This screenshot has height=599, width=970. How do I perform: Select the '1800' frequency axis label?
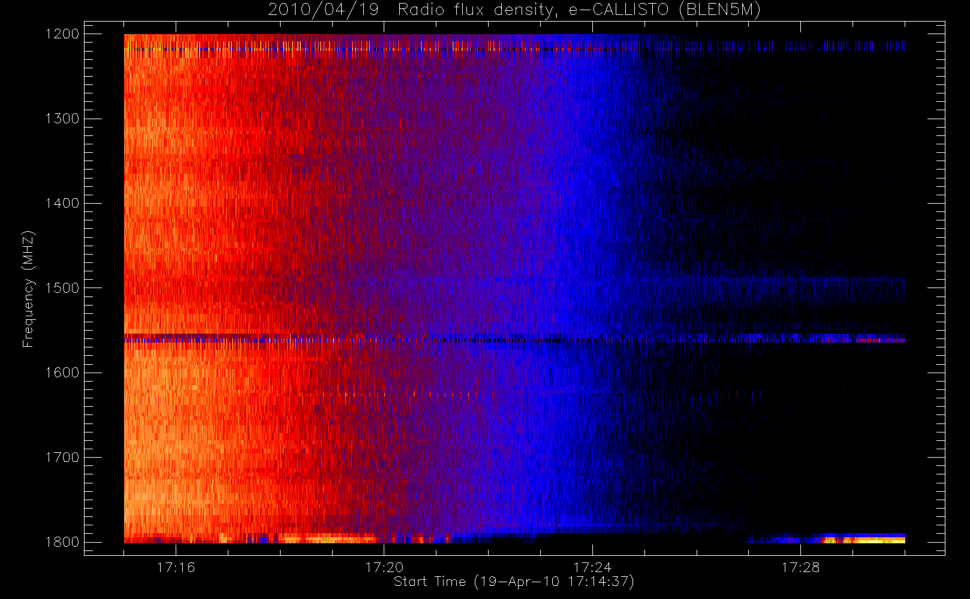[62, 542]
